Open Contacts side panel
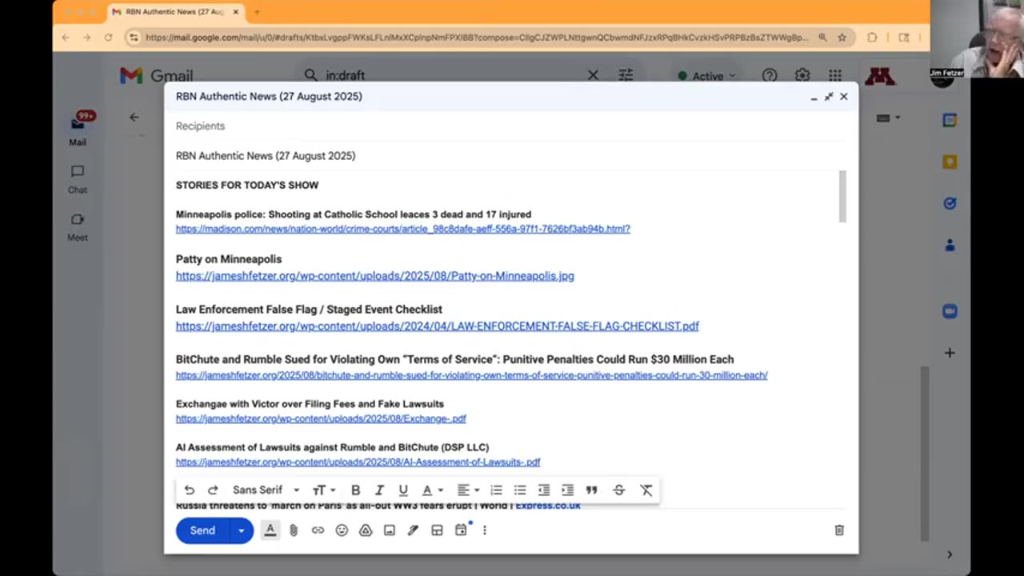Viewport: 1024px width, 576px height. pos(950,246)
